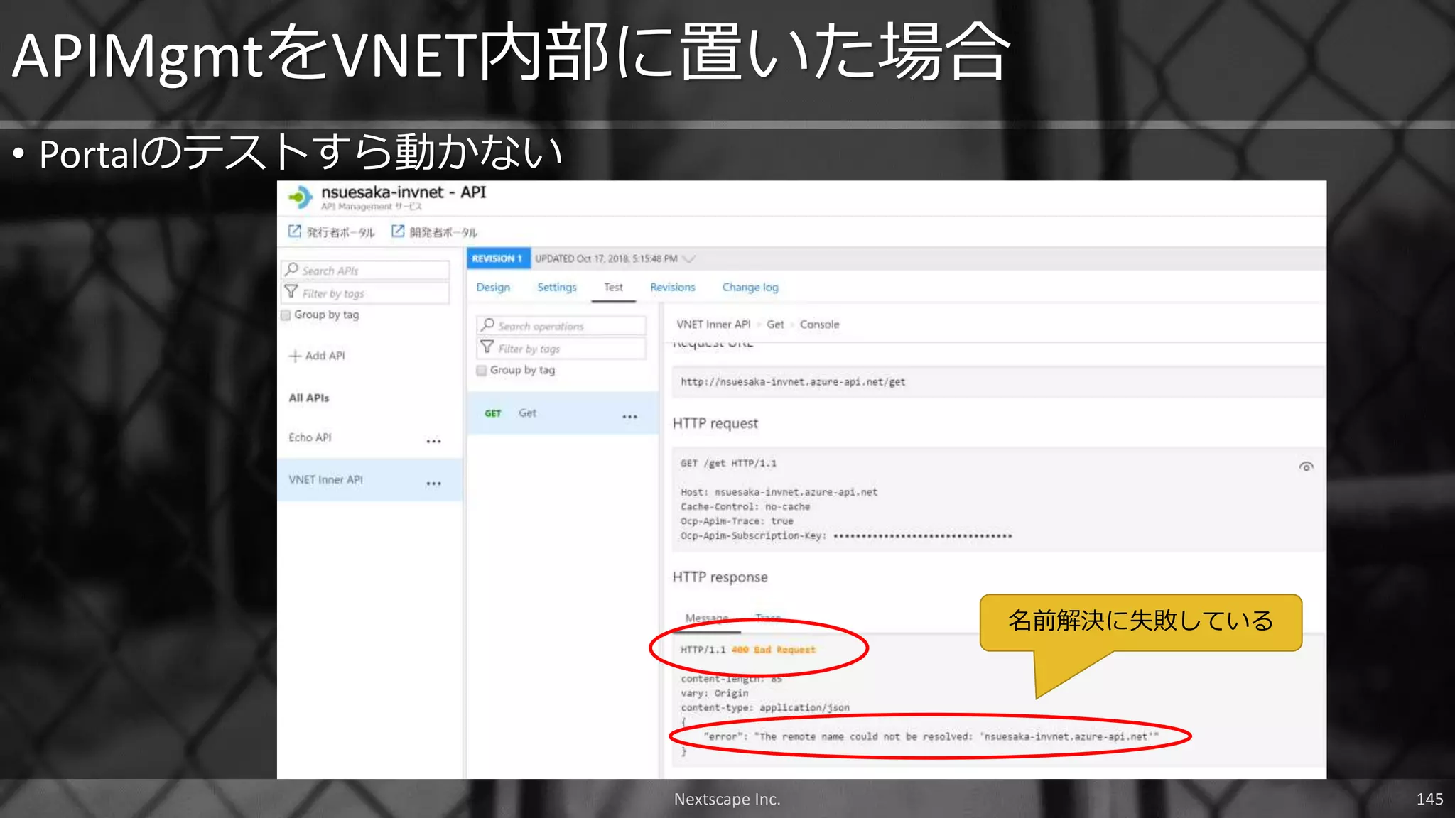Check Group by tag in the APIs panel
Image resolution: width=1455 pixels, height=818 pixels.
(286, 315)
